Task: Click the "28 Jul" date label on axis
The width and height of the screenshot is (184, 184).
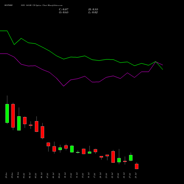Action: point(136,176)
